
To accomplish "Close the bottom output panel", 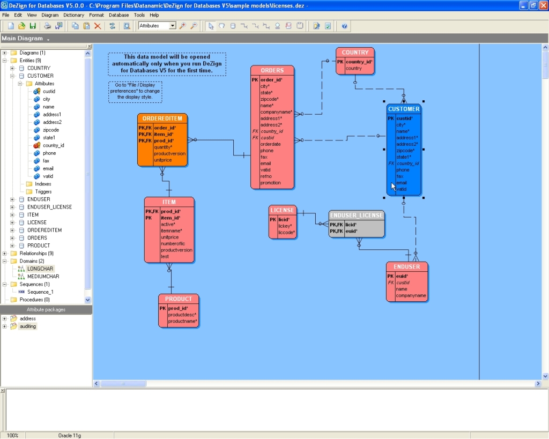I will click(x=3, y=390).
